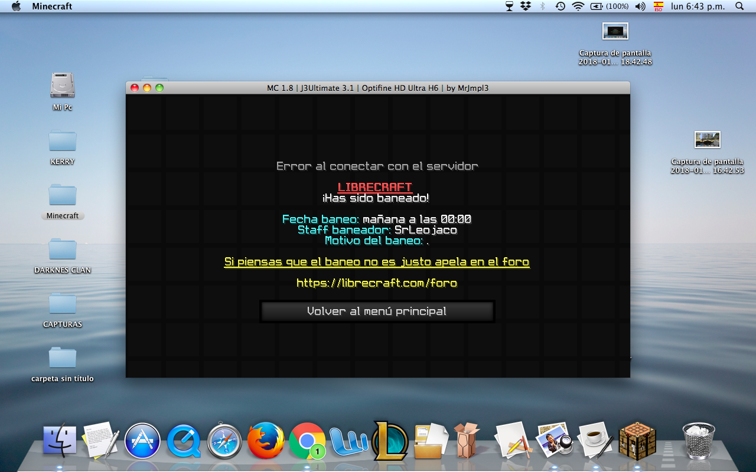Select the CAPTURAS folder
The image size is (756, 472).
(x=63, y=304)
